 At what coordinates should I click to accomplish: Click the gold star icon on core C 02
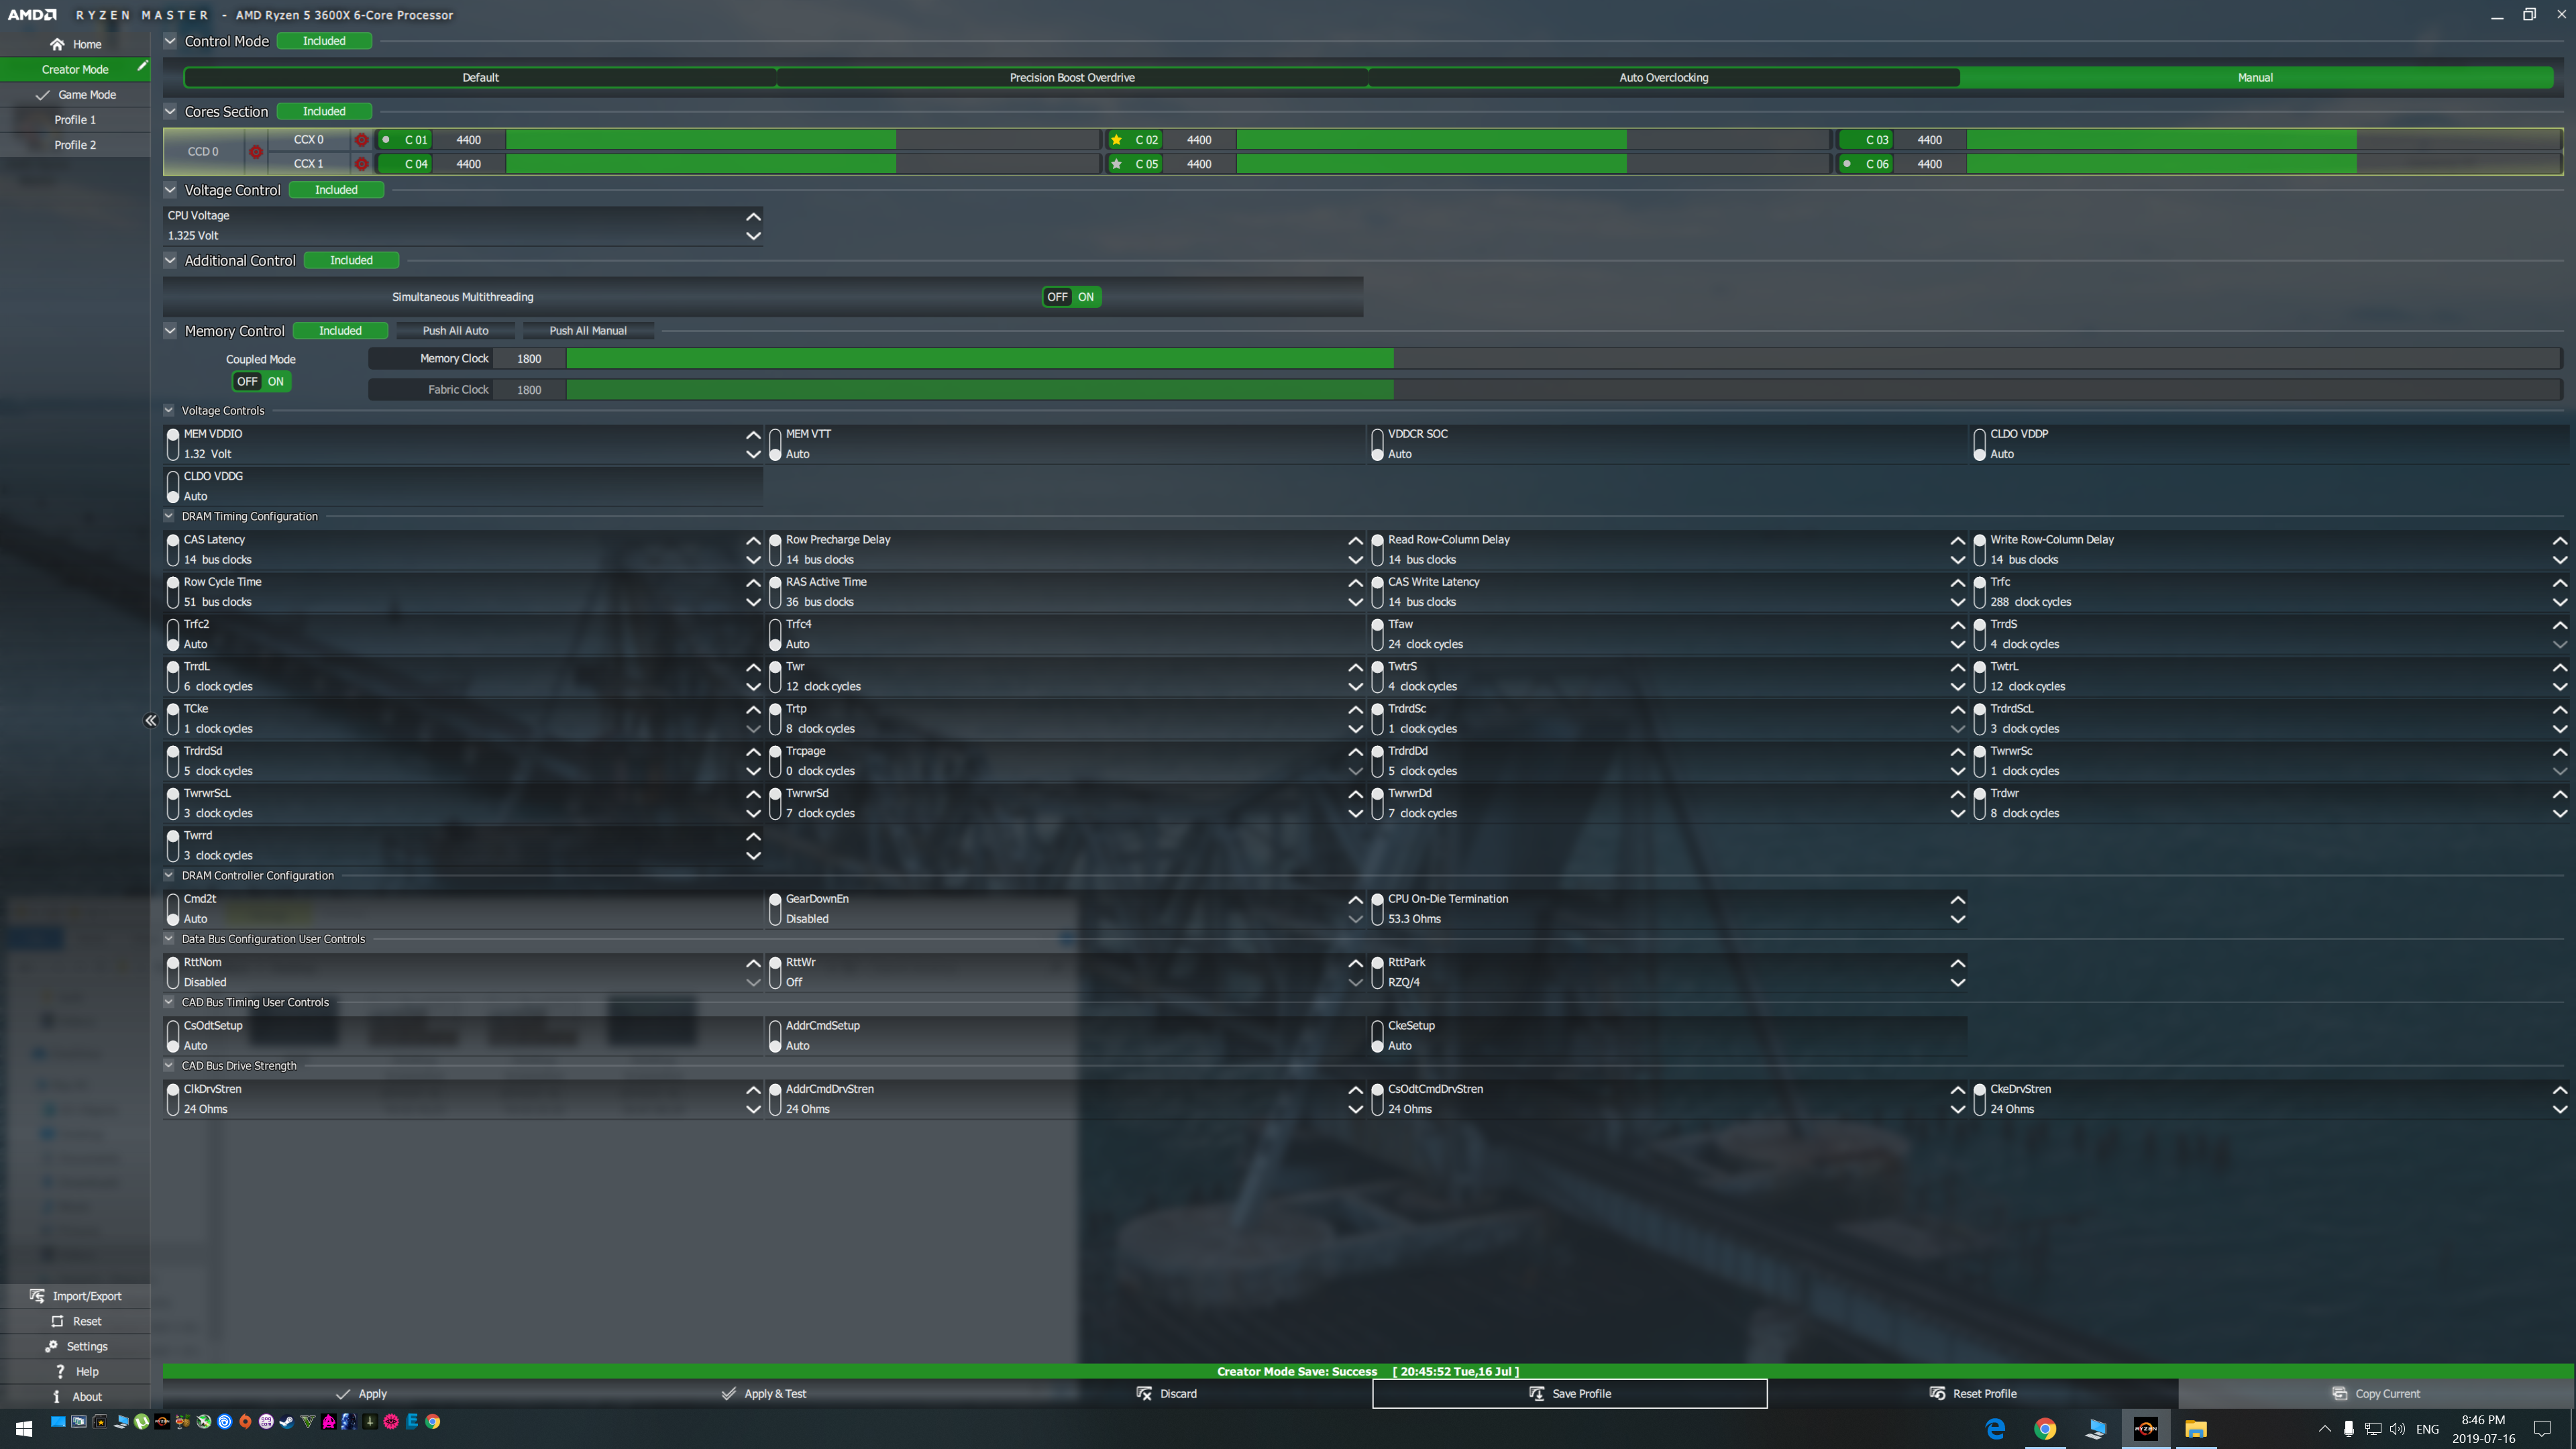1116,140
